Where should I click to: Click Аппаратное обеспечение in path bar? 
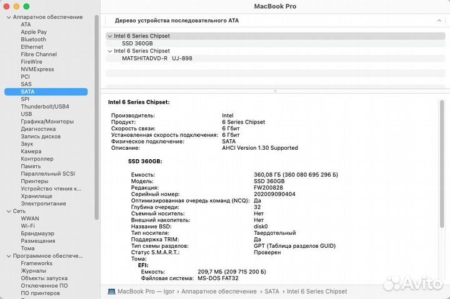tap(219, 292)
